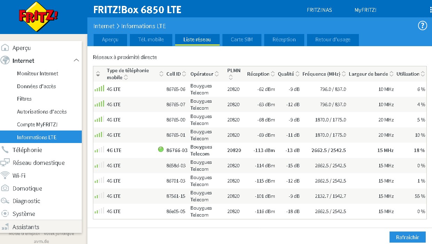Click the 55 % utilisation value

point(420,196)
